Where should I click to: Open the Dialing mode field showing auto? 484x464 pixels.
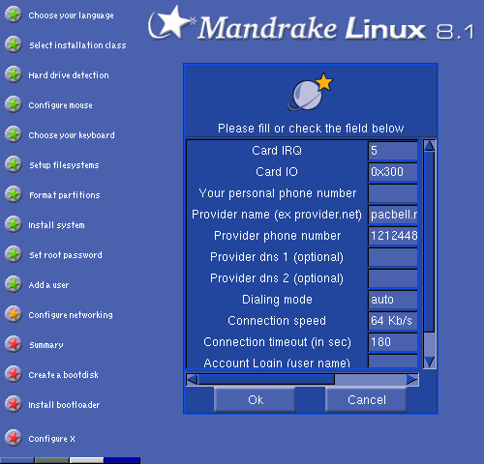(x=393, y=300)
